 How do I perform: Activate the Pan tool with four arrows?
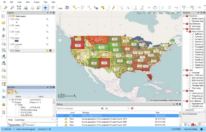click(x=45, y=8)
